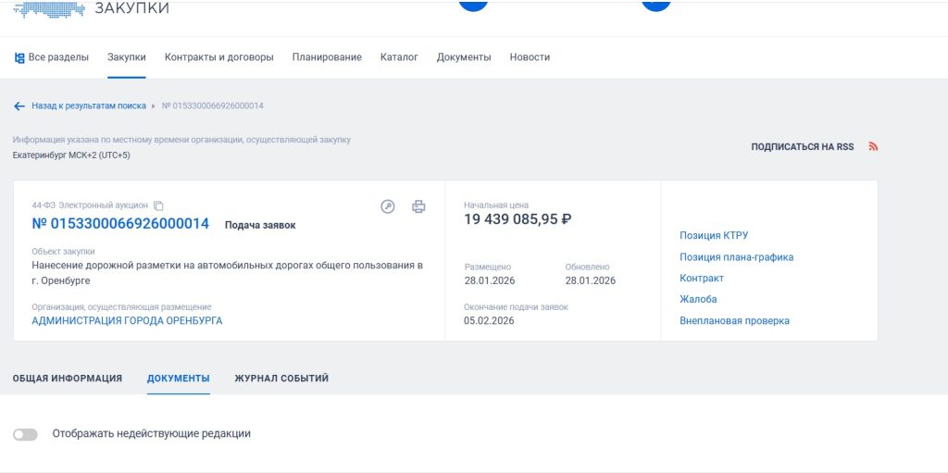The image size is (948, 473).
Task: Go to the Планирование section
Action: pyautogui.click(x=327, y=57)
